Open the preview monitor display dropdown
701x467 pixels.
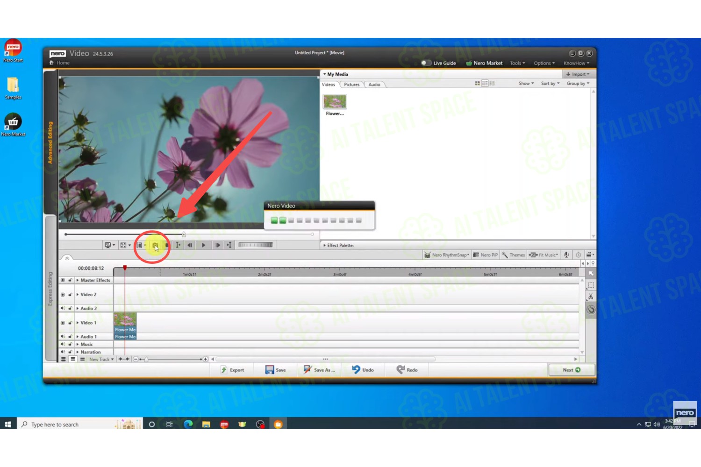coord(110,245)
